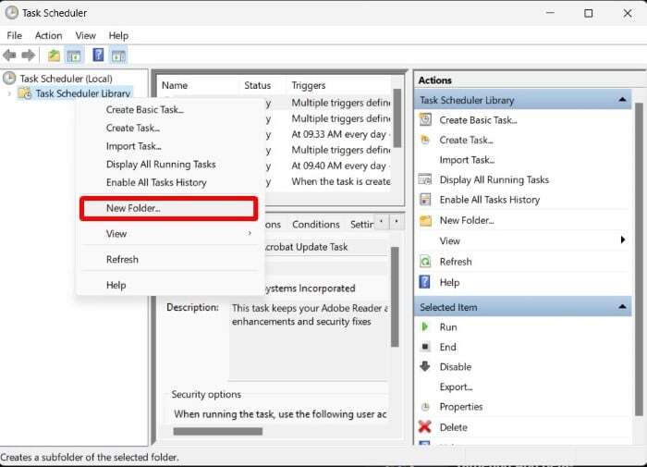This screenshot has width=647, height=467.
Task: Choose Enable All Tasks History in context menu
Action: pos(169,182)
